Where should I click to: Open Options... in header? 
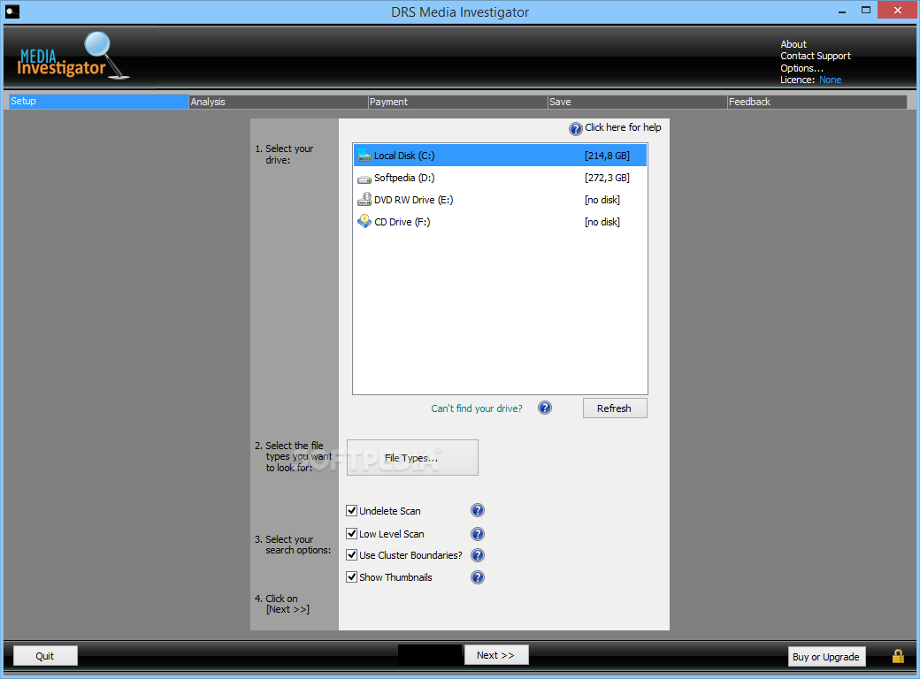coord(801,68)
